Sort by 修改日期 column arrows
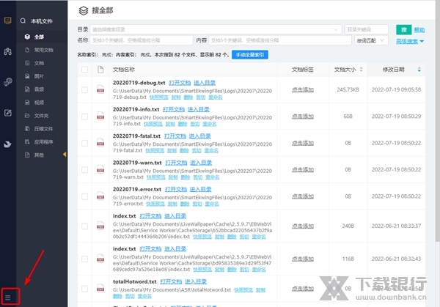Screen dimensions: 440x307 point(419,70)
